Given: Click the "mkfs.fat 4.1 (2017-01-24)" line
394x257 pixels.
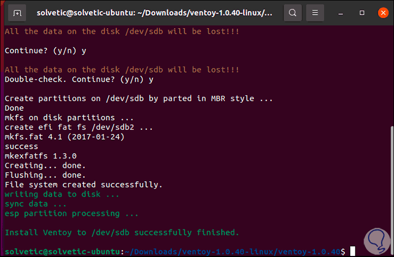Looking at the screenshot, I should (64, 137).
